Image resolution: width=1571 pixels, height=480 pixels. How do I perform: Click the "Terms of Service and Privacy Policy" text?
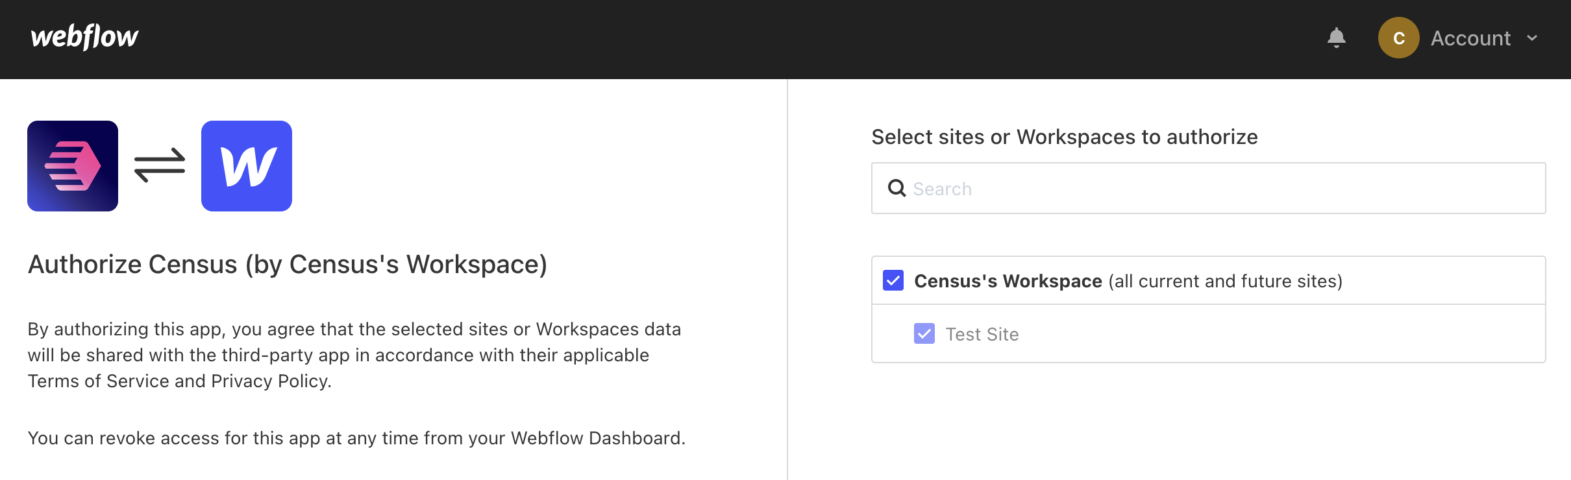(x=179, y=381)
